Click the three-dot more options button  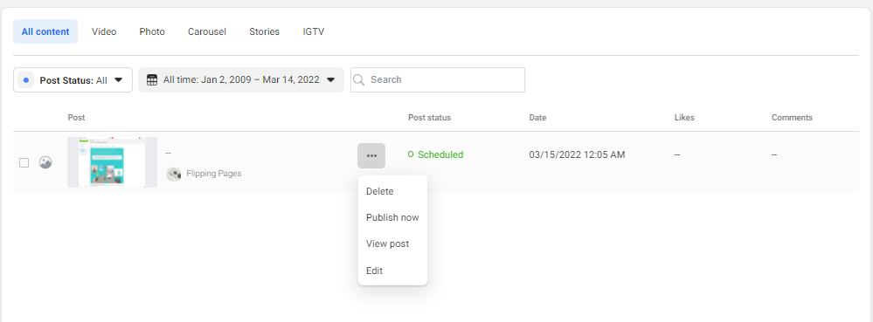coord(371,155)
